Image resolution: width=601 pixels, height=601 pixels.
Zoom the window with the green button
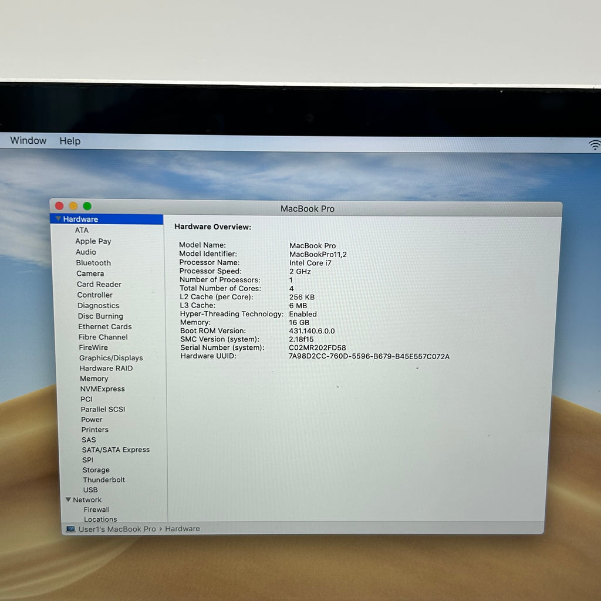point(87,206)
